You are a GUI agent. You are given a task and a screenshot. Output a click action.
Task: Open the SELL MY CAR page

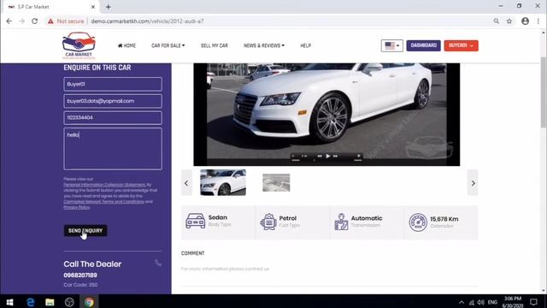[215, 45]
